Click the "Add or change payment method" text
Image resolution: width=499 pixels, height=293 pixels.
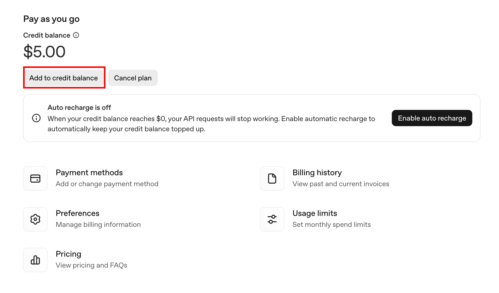point(107,184)
